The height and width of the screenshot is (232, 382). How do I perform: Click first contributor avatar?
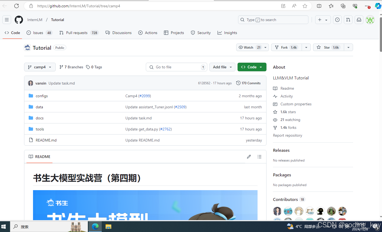tap(277, 211)
